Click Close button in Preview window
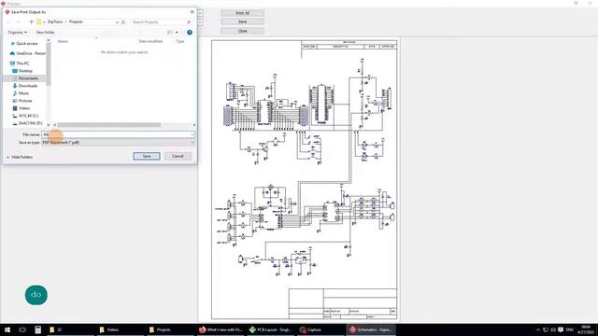598x336 pixels. pos(243,31)
